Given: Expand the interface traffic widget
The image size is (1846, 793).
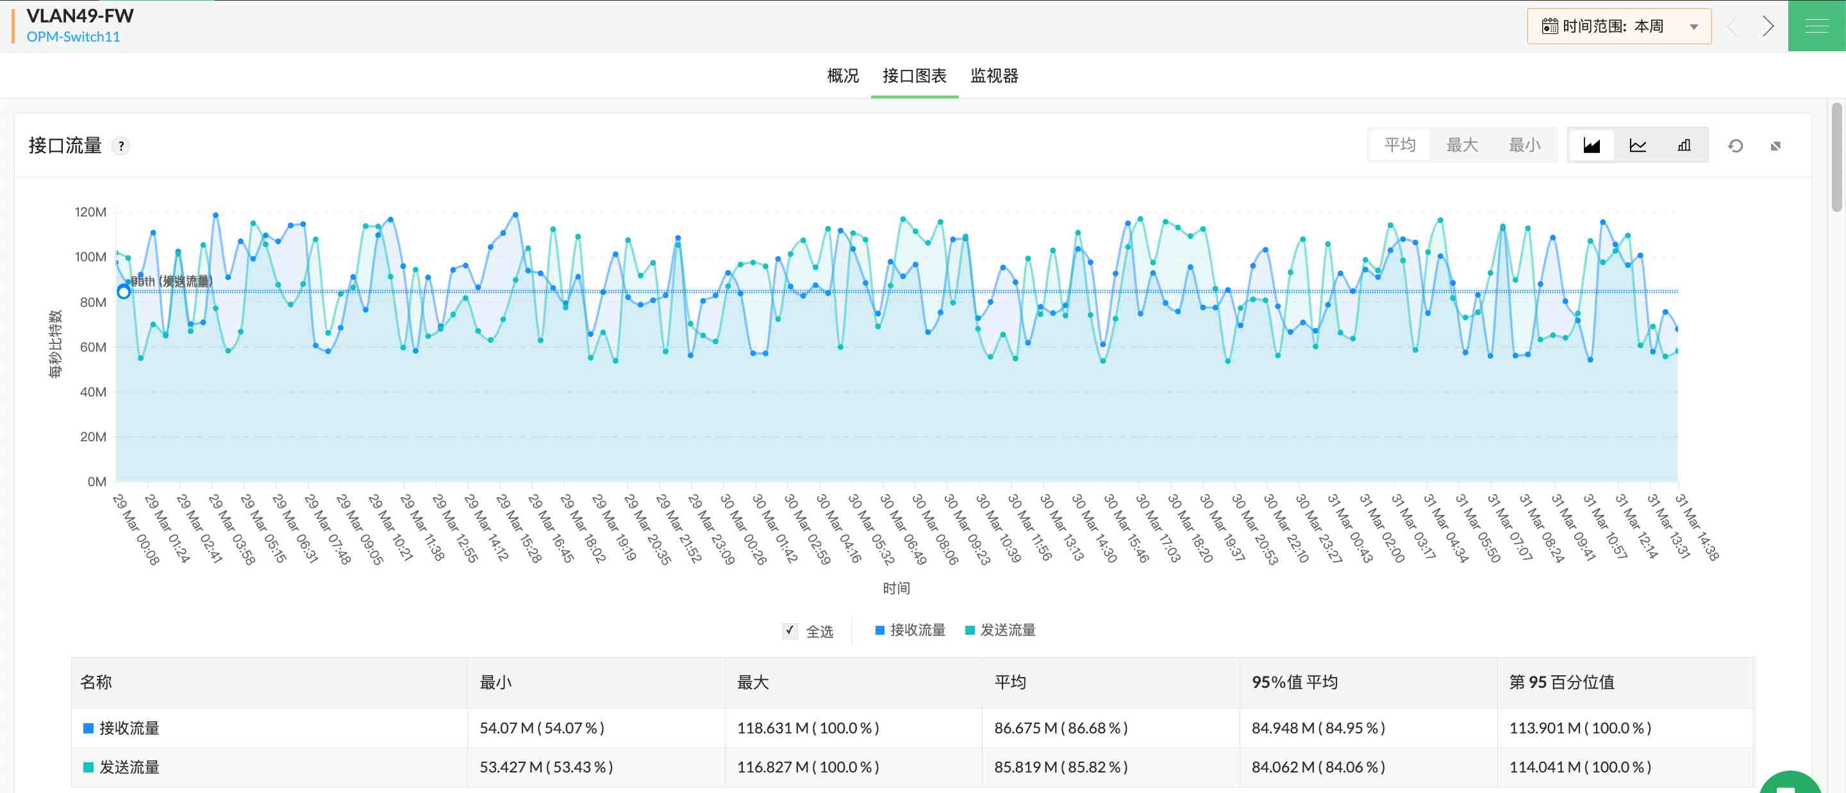Looking at the screenshot, I should 1775,146.
